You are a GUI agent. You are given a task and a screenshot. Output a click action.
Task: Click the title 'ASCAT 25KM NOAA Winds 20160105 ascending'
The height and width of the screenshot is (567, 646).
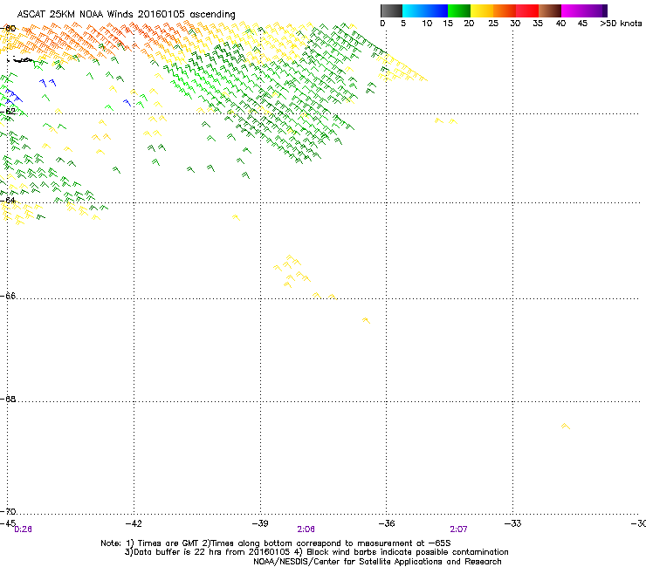126,15
